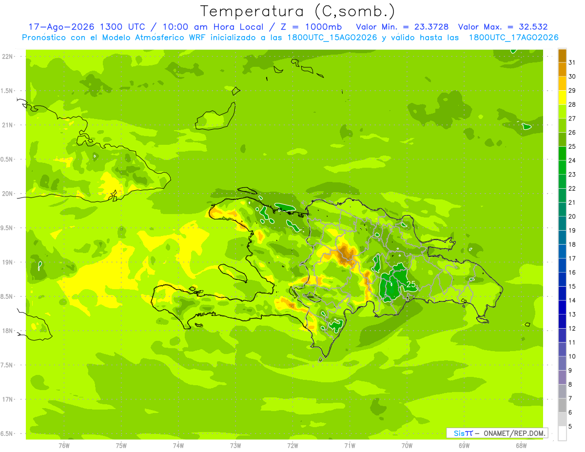This screenshot has height=452, width=585.
Task: Click the '76W' longitude label
Action: 64,445
